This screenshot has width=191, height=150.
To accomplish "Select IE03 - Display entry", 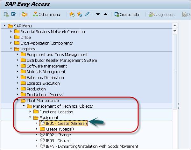I will tap(58, 141).
